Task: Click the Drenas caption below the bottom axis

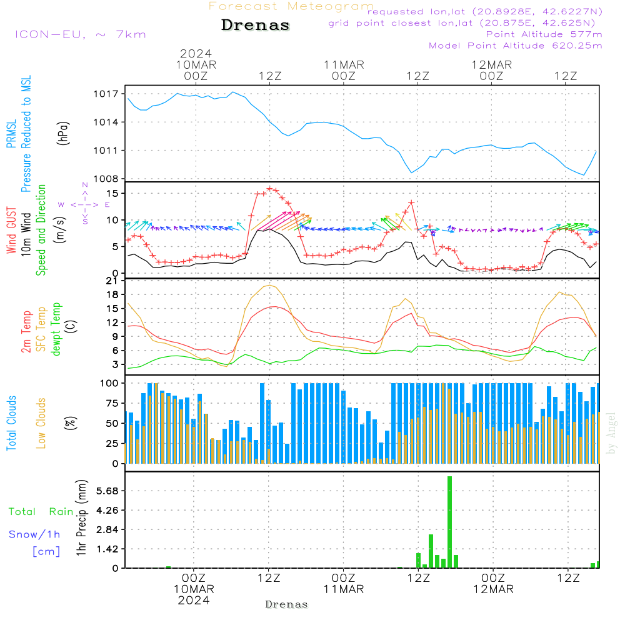Action: tap(286, 604)
